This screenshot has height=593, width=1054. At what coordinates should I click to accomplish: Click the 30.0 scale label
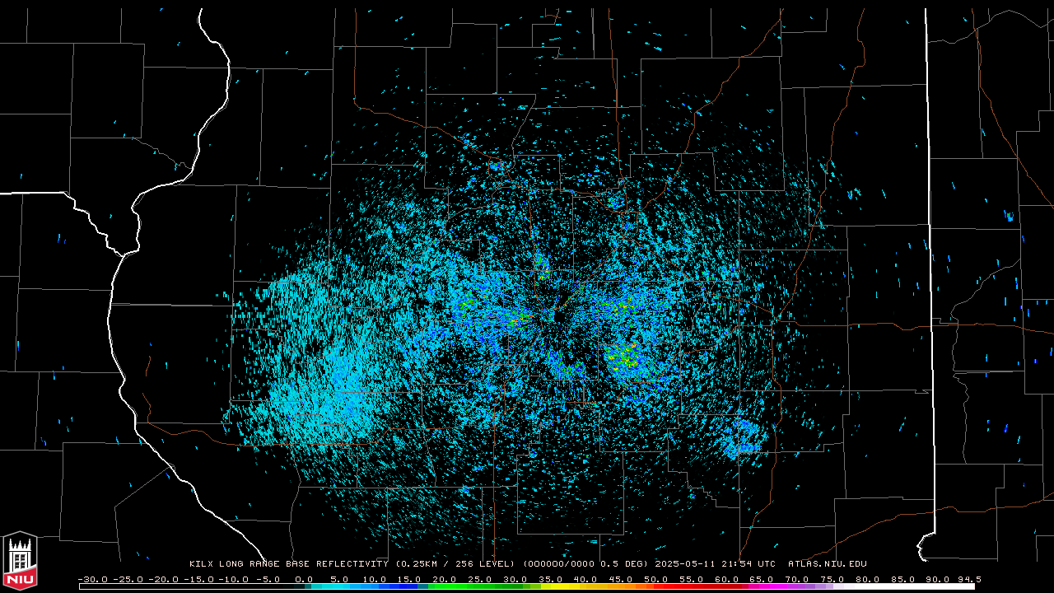tap(514, 579)
